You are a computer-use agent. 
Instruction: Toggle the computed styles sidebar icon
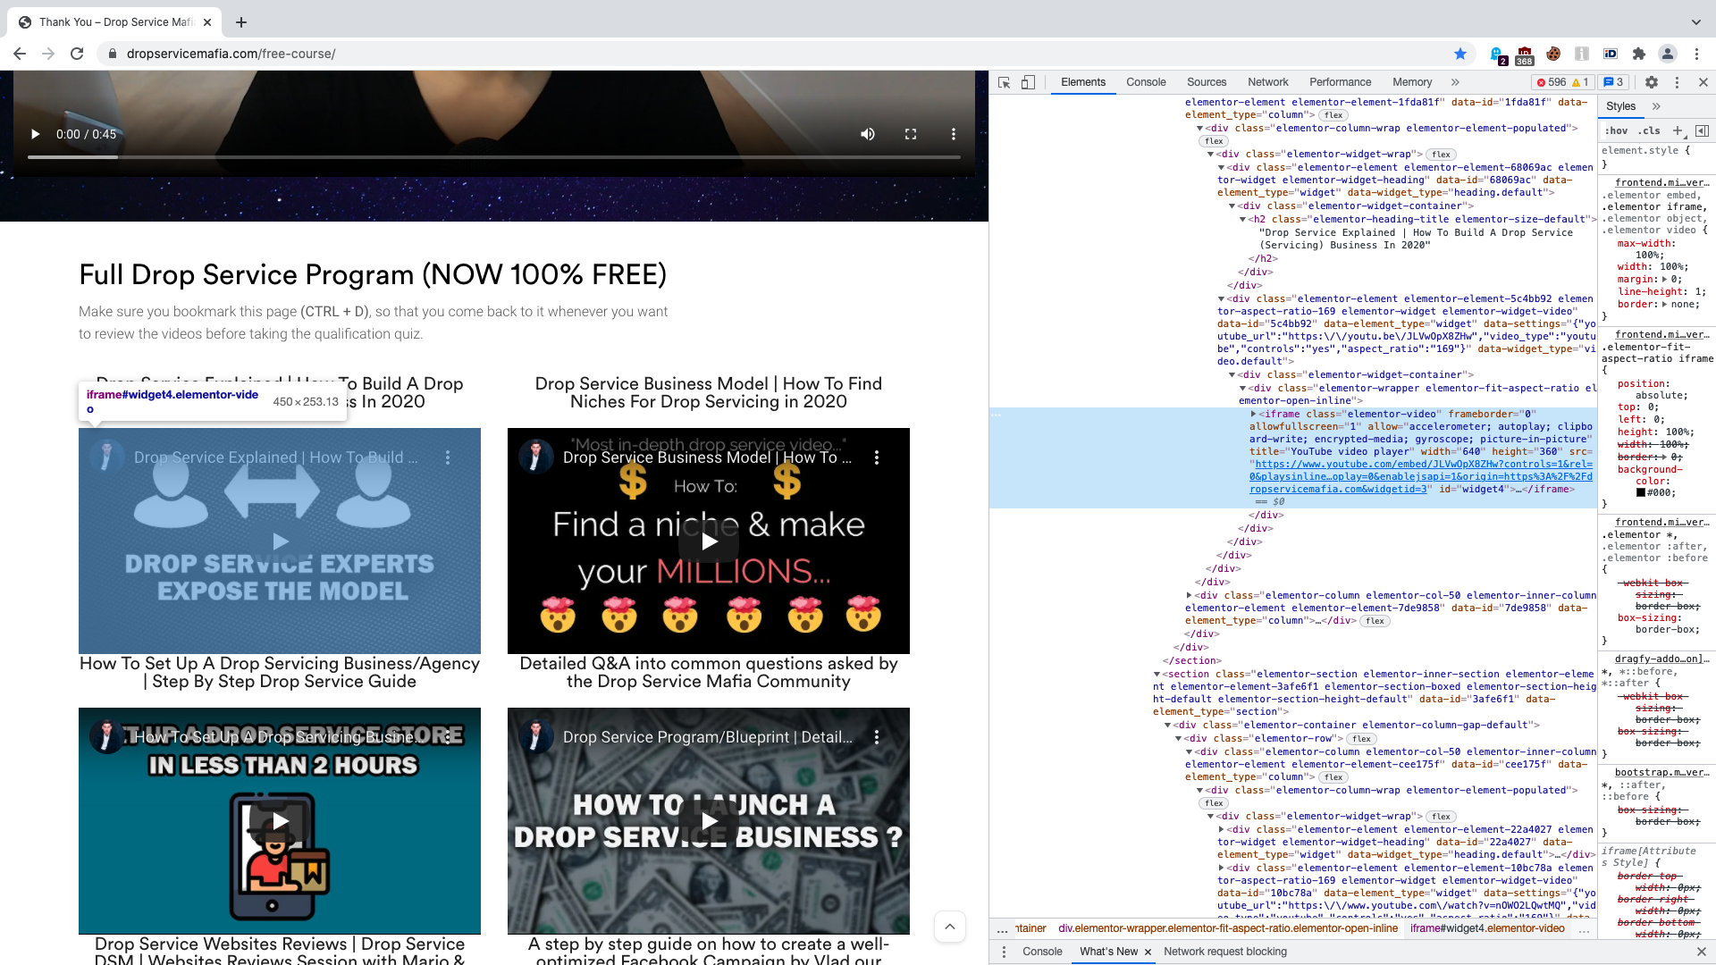click(1702, 131)
